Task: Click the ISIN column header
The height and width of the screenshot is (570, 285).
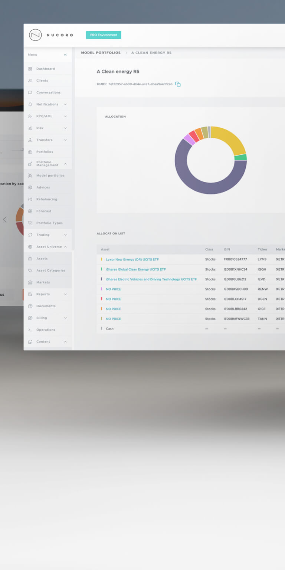Action: (227, 250)
